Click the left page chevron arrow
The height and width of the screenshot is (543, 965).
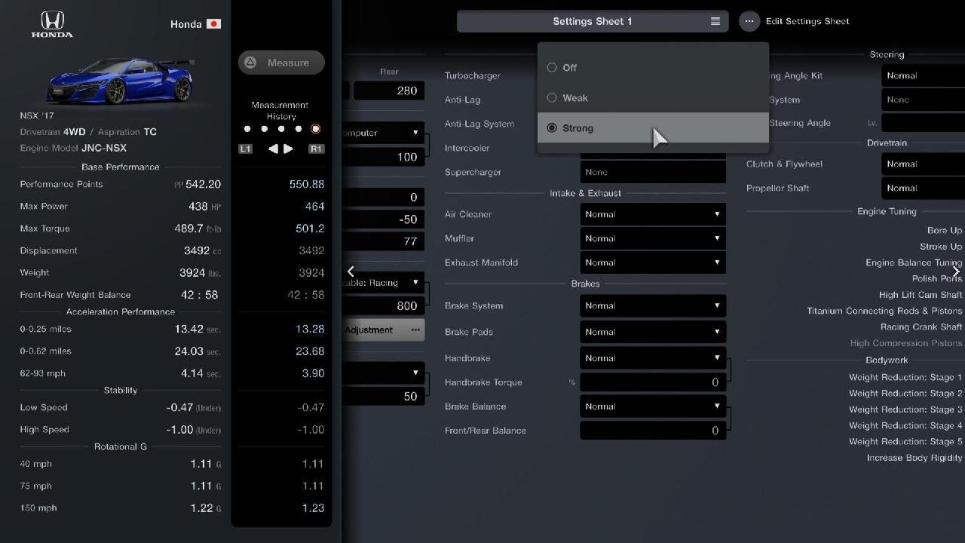point(351,271)
